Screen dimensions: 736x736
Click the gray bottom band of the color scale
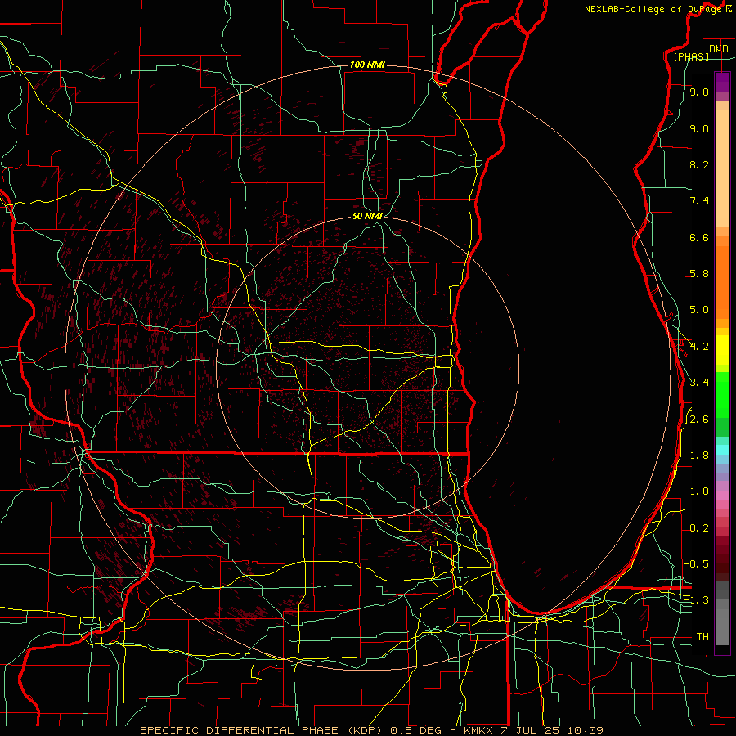722,623
